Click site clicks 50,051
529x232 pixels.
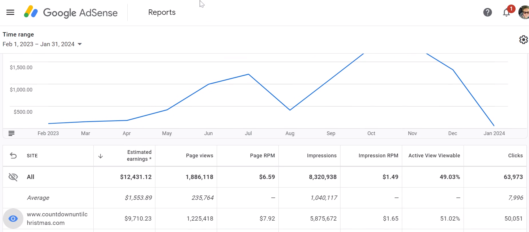tap(513, 219)
